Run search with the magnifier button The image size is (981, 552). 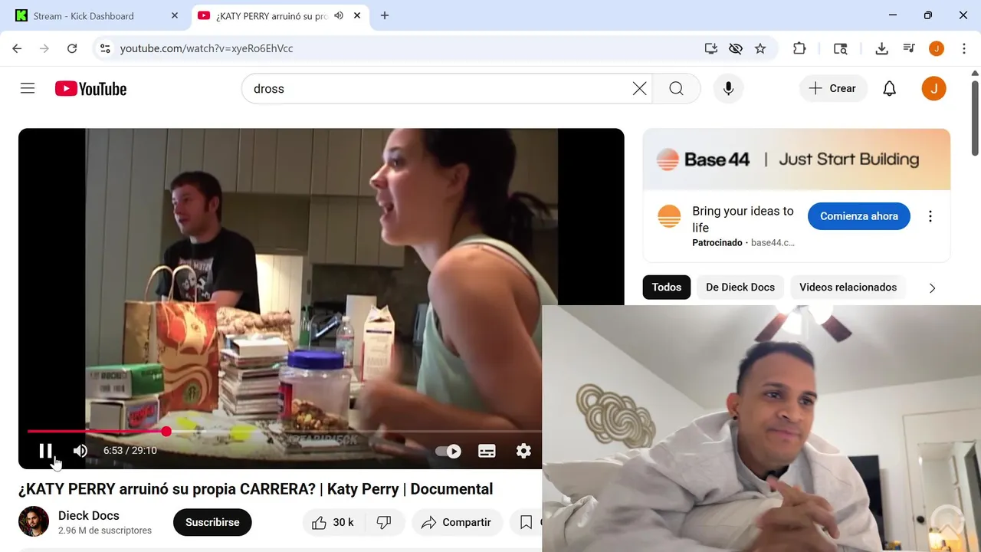tap(676, 89)
